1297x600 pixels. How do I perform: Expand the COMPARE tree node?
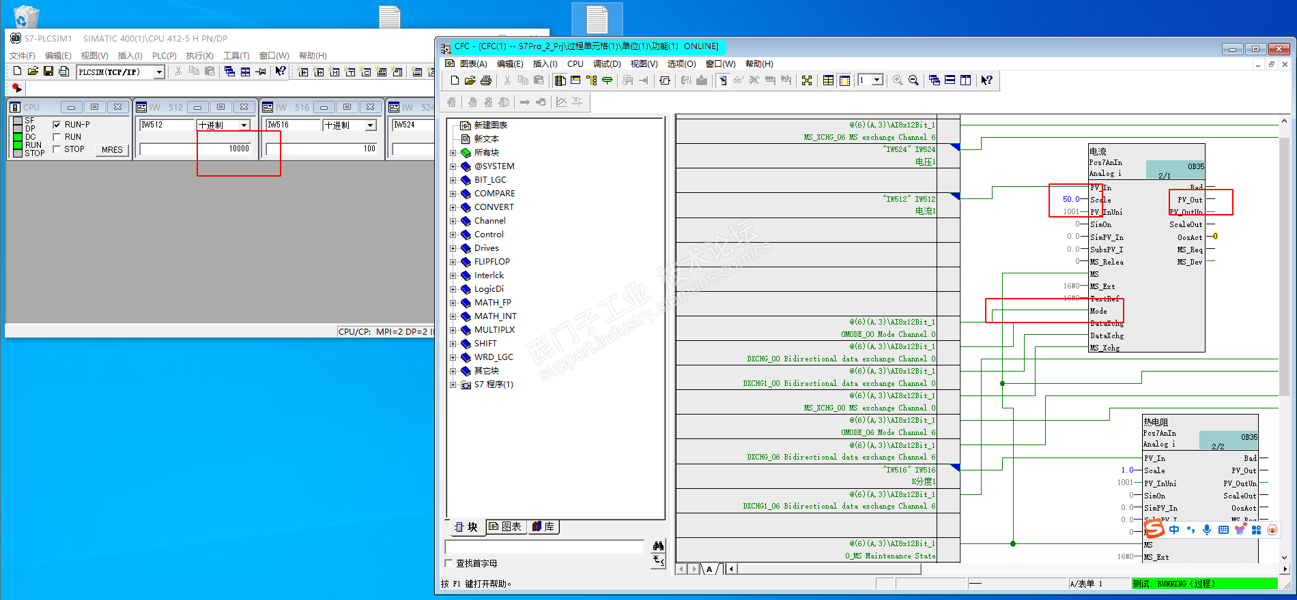click(453, 194)
